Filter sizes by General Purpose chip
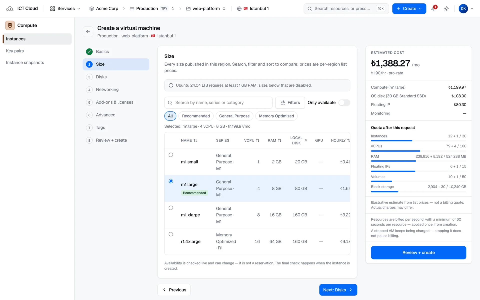 coord(234,116)
